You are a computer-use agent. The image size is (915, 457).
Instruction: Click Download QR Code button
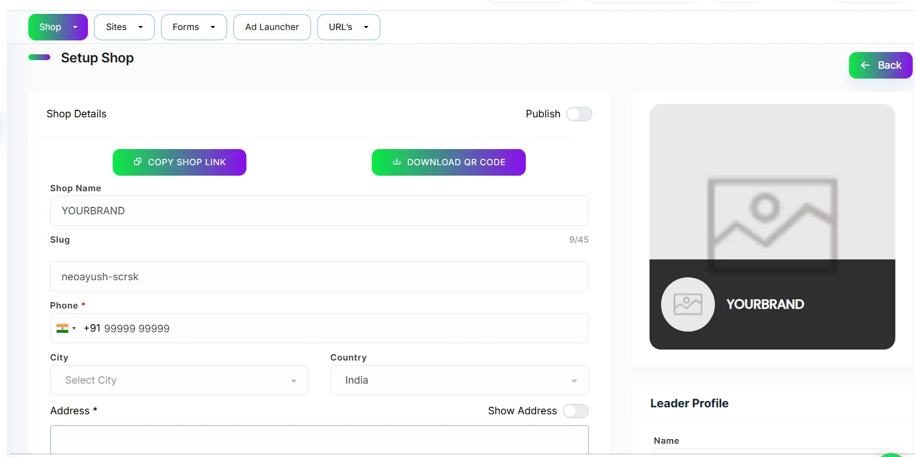coord(448,162)
